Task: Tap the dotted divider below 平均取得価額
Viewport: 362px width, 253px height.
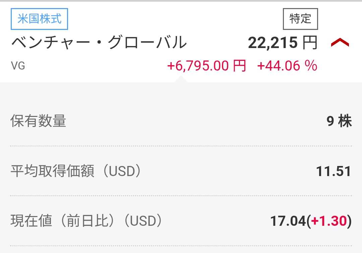Action: pos(181,196)
